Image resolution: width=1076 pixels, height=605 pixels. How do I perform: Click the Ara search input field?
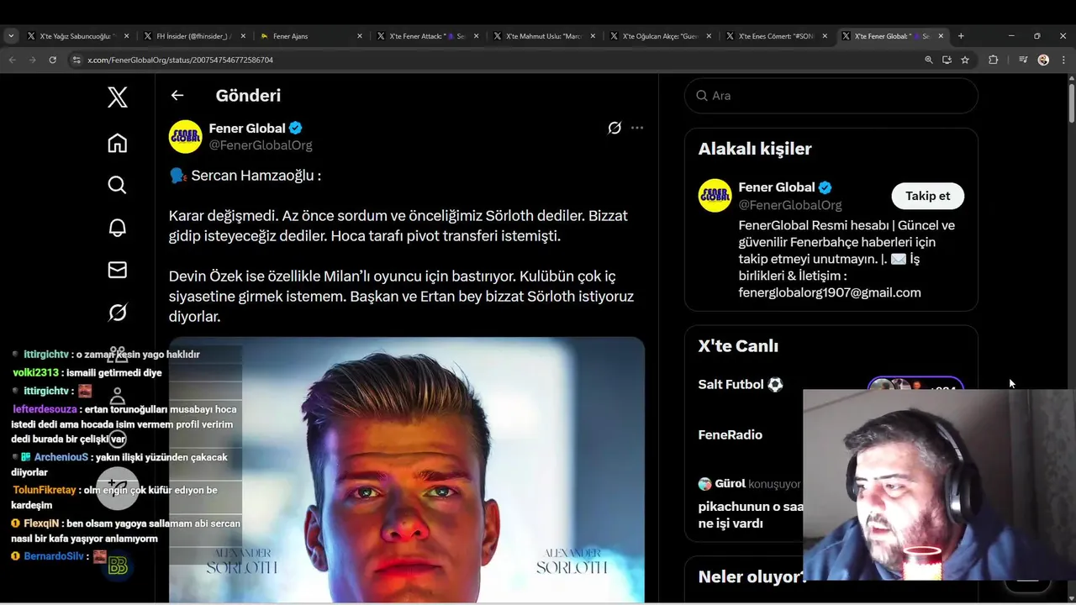(x=831, y=96)
